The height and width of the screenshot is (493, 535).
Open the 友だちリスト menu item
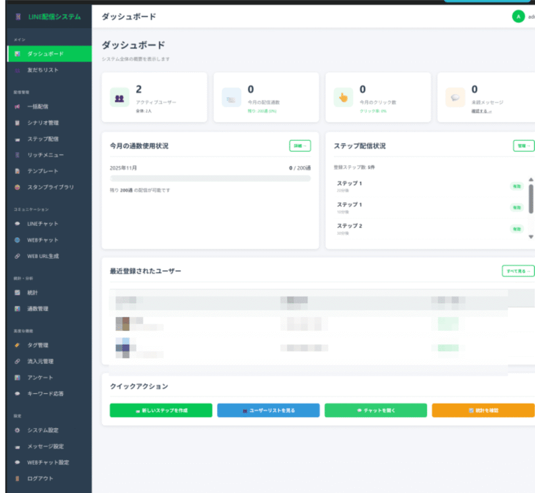pyautogui.click(x=43, y=70)
